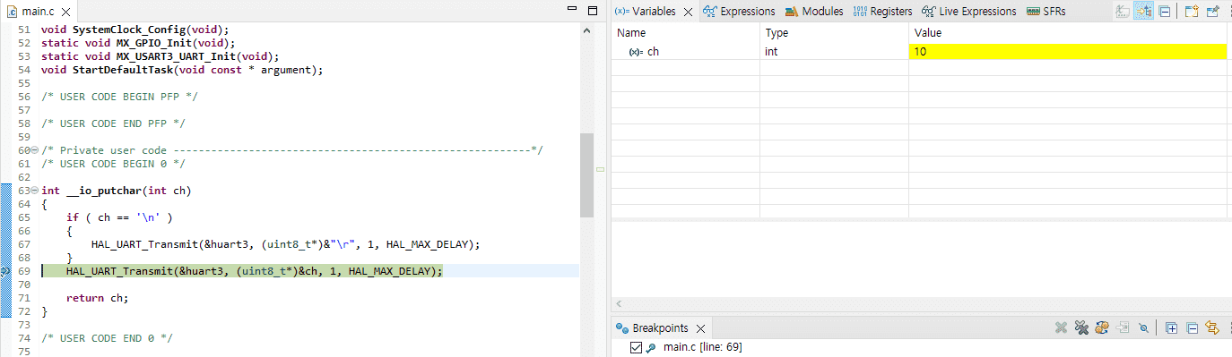Uncheck the main.c line 69 breakpoint
1232x357 pixels.
click(x=636, y=347)
